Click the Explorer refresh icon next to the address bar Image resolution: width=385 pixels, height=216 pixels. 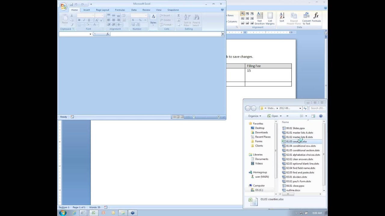tap(305, 108)
